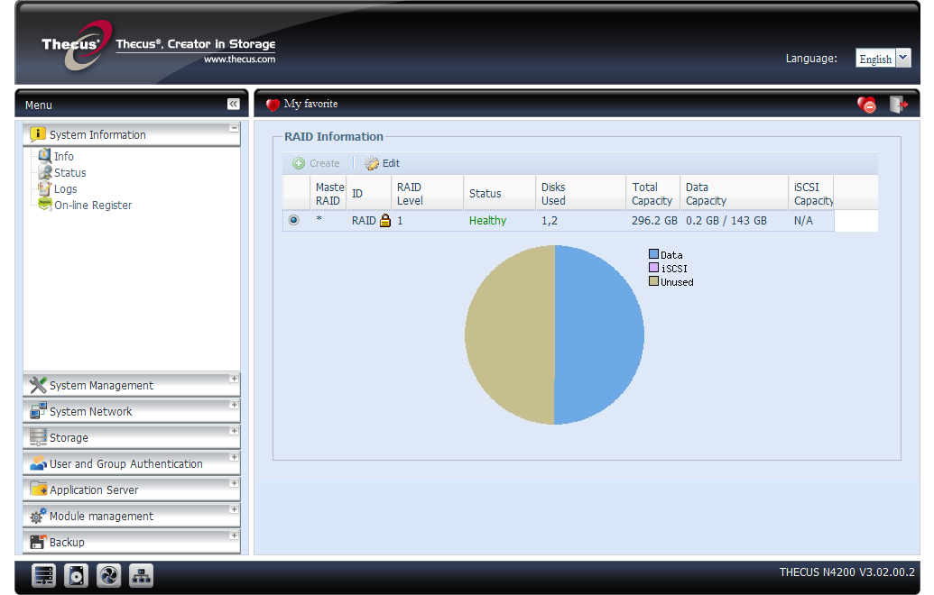Click the tan Unused pie slice
Viewport: 934px width, 595px height.
coord(509,335)
